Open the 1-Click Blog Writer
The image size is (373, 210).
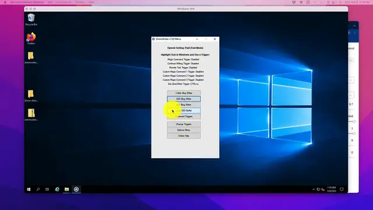coord(184,93)
